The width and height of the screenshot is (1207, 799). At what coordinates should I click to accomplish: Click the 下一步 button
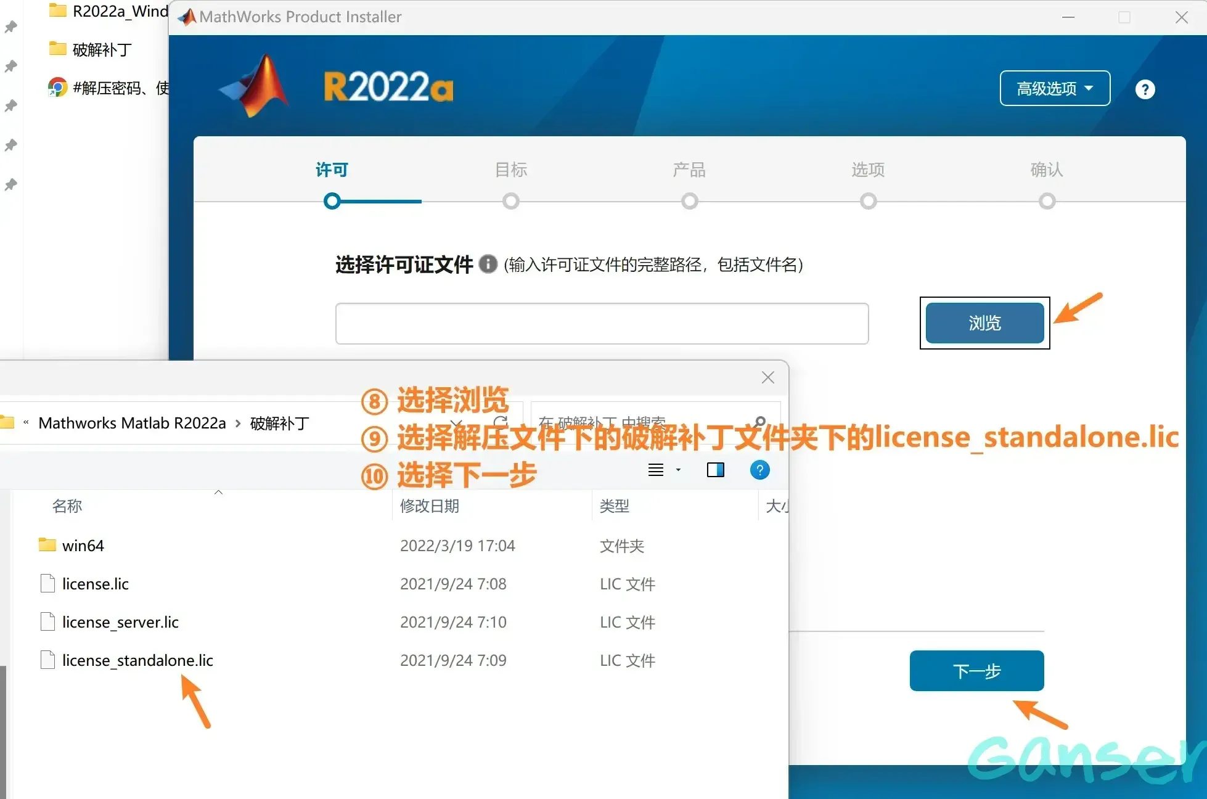(976, 671)
